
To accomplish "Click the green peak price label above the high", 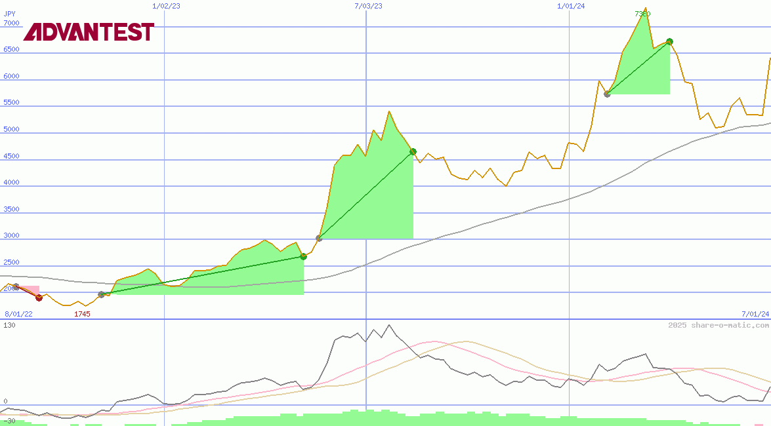I will point(642,14).
